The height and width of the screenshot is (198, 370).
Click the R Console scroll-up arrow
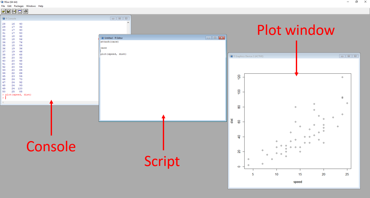coord(128,22)
